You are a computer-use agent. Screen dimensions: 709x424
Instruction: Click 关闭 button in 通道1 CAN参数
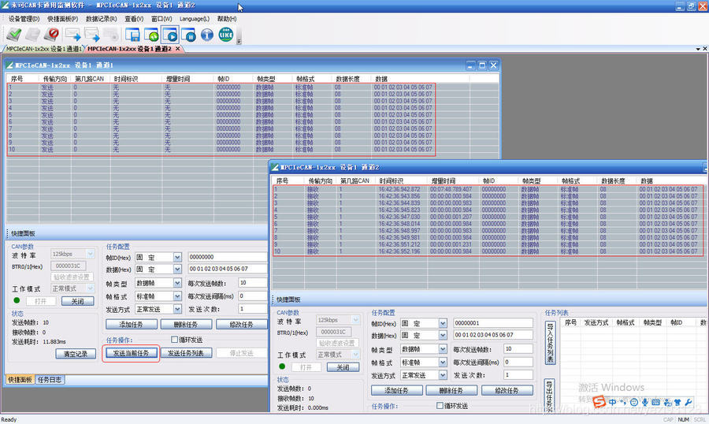(77, 301)
